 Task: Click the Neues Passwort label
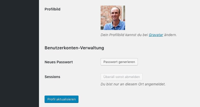pyautogui.click(x=59, y=62)
